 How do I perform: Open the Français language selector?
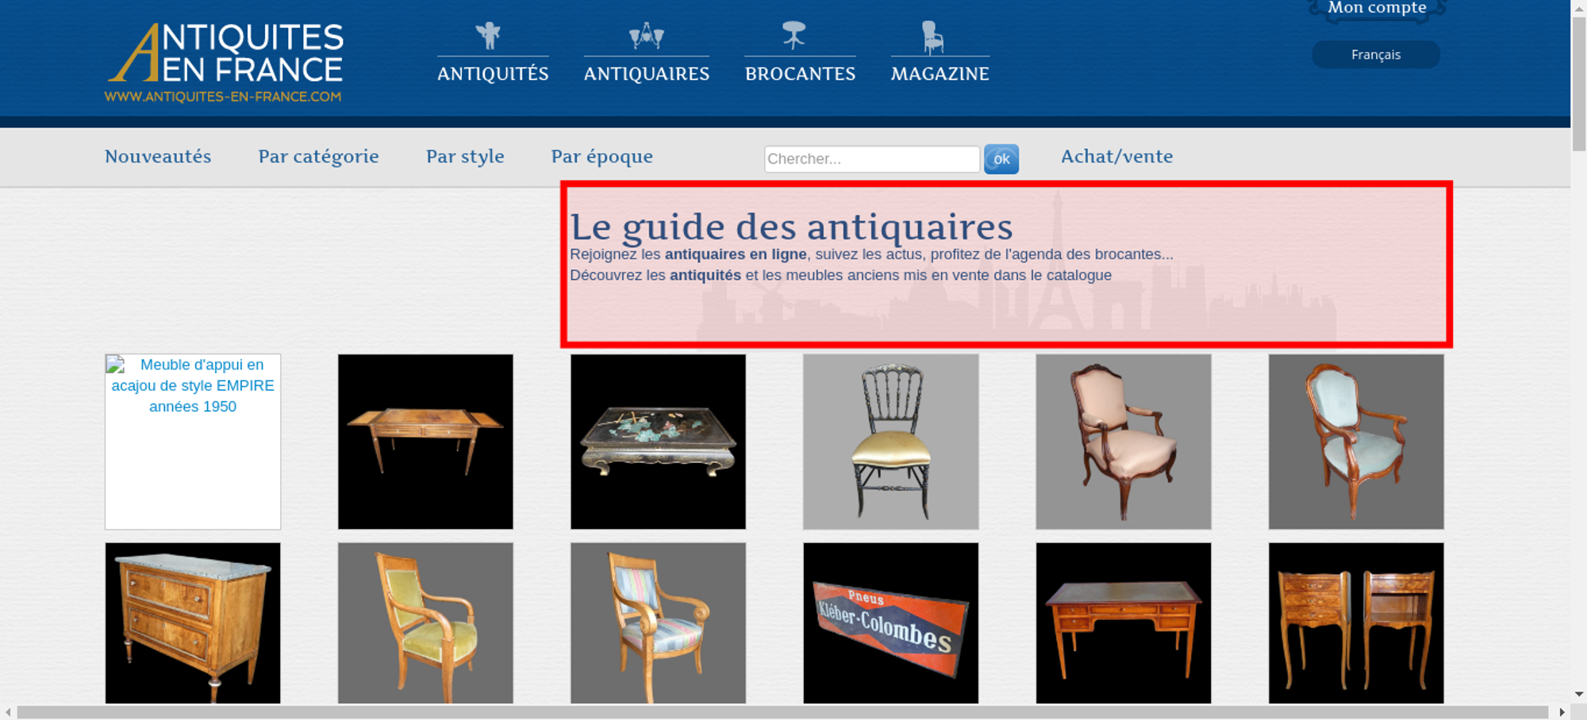[x=1375, y=55]
